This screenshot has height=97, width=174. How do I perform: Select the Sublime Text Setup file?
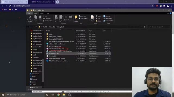click(60, 51)
